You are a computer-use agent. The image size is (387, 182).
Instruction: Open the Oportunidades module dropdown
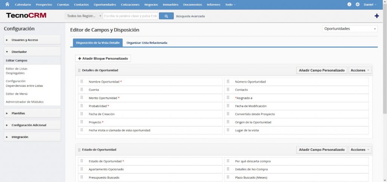[350, 29]
